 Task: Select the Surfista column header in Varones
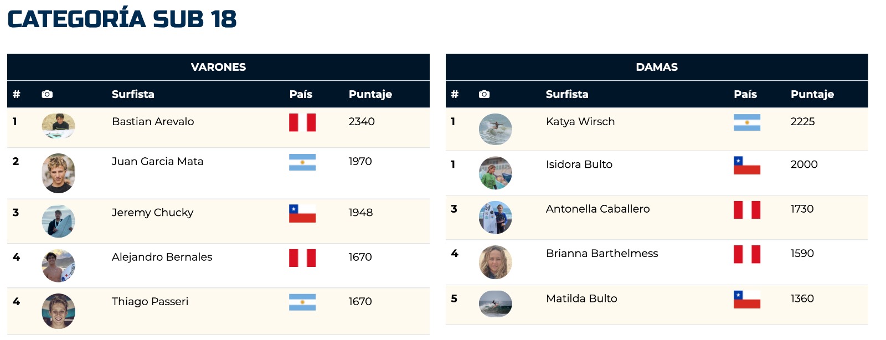(x=133, y=94)
